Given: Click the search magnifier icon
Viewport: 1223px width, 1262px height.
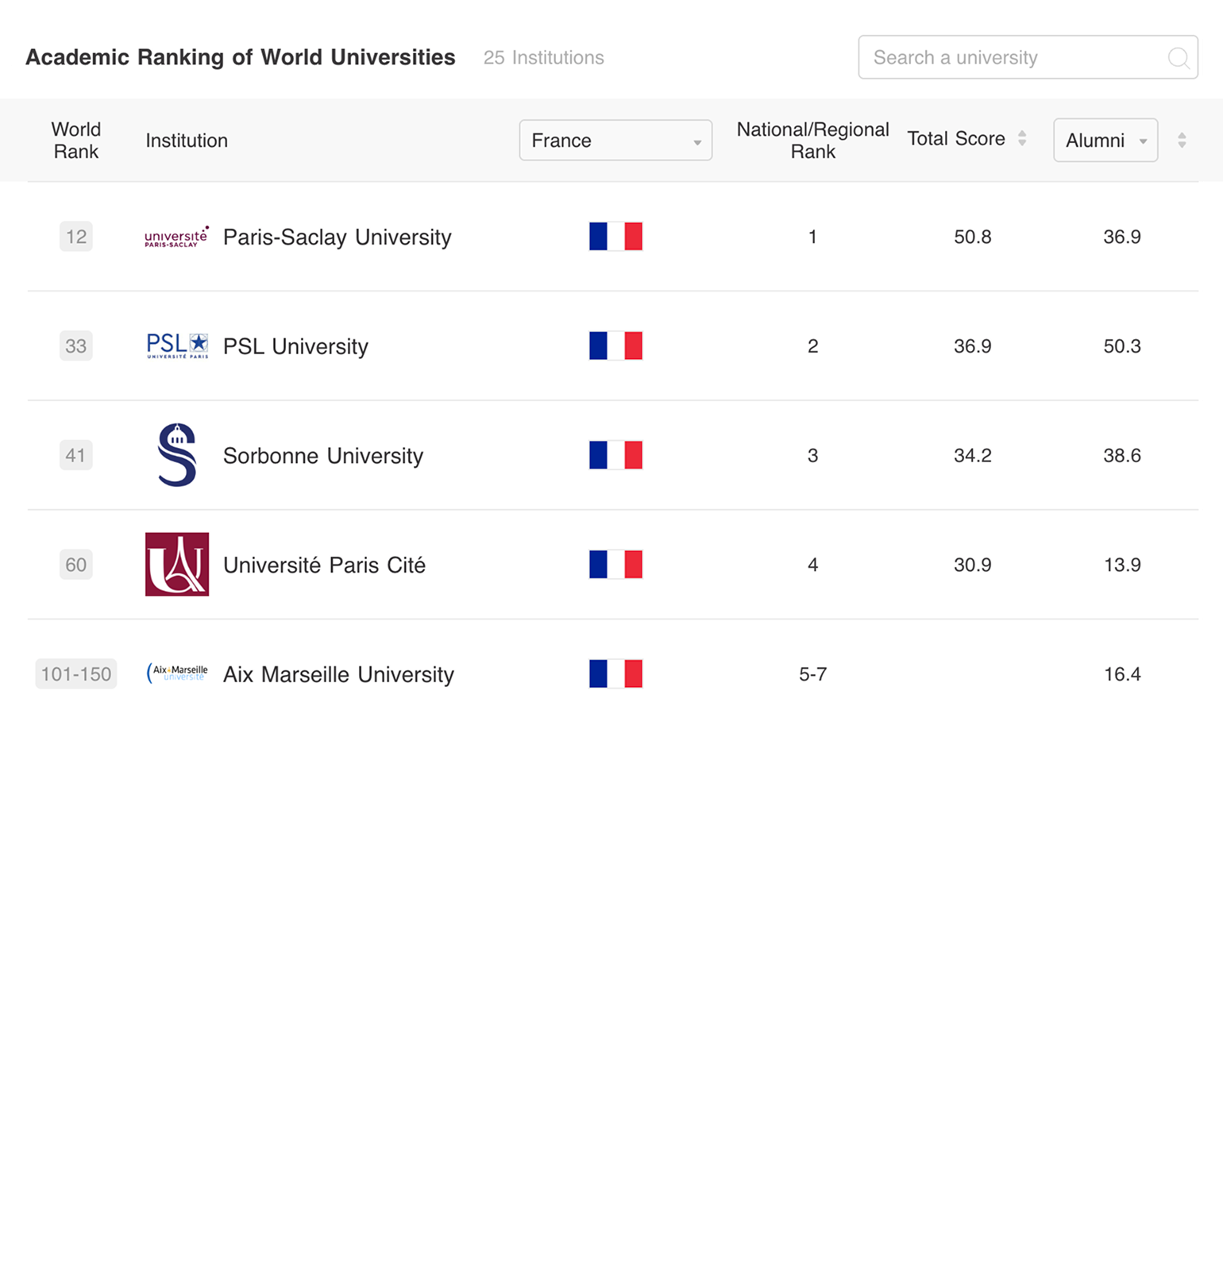Looking at the screenshot, I should coord(1179,58).
